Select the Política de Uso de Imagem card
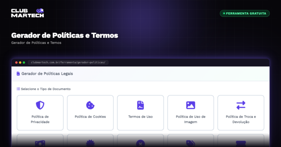The width and height of the screenshot is (281, 147). tap(191, 113)
